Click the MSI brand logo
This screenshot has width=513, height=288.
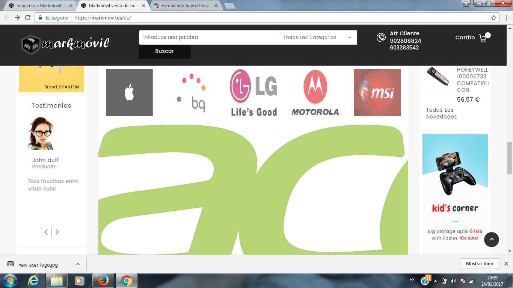pos(377,92)
